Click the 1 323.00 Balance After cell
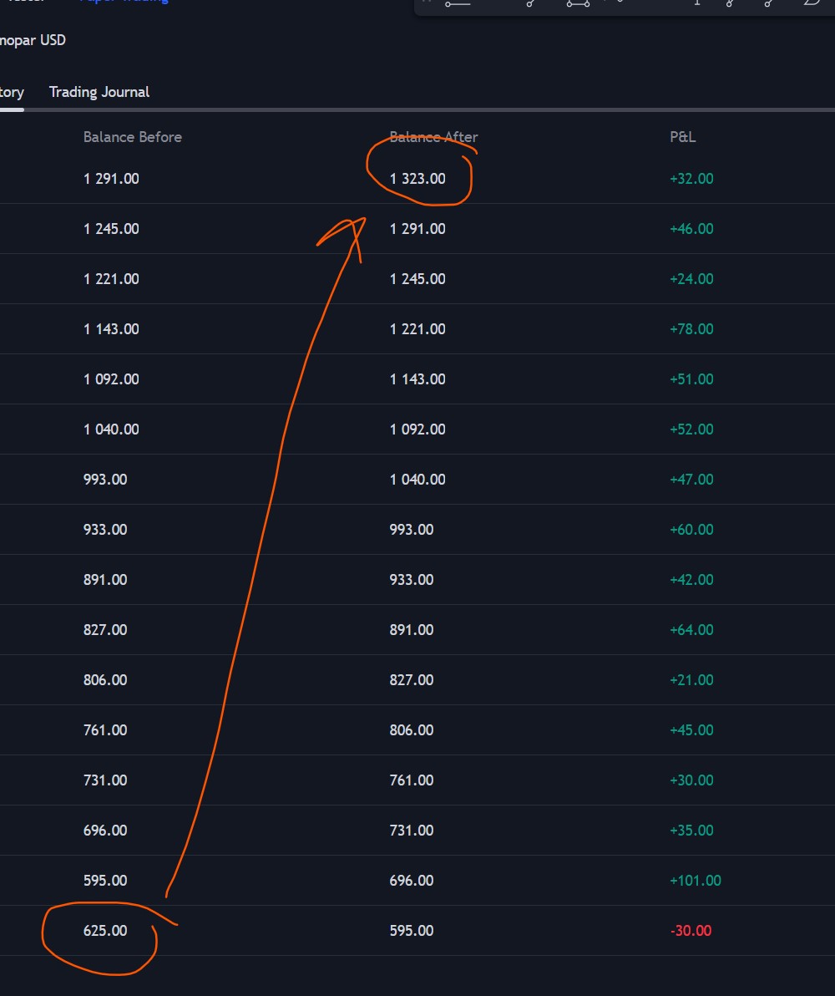This screenshot has height=996, width=835. 417,179
